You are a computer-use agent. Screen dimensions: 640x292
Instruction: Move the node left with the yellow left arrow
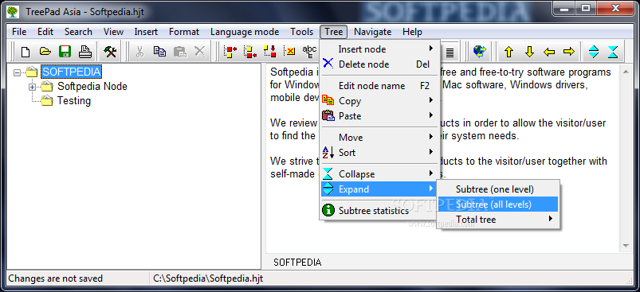click(549, 52)
